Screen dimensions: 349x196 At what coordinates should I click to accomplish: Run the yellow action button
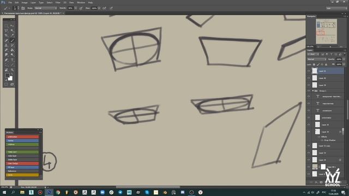[22, 175]
